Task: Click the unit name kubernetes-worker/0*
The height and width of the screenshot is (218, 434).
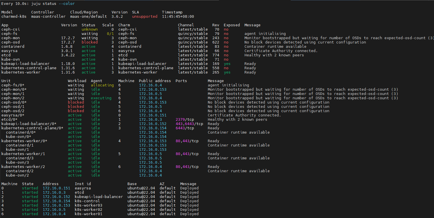Action: pos(24,141)
